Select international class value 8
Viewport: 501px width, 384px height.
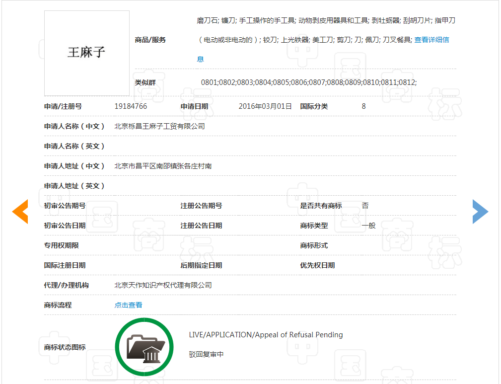point(363,106)
